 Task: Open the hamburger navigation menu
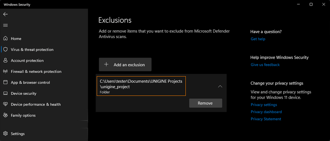pos(5,25)
